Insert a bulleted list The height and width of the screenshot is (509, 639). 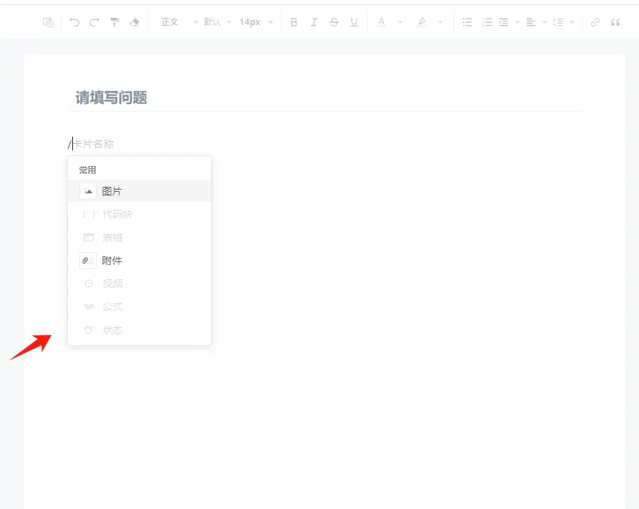[x=467, y=22]
